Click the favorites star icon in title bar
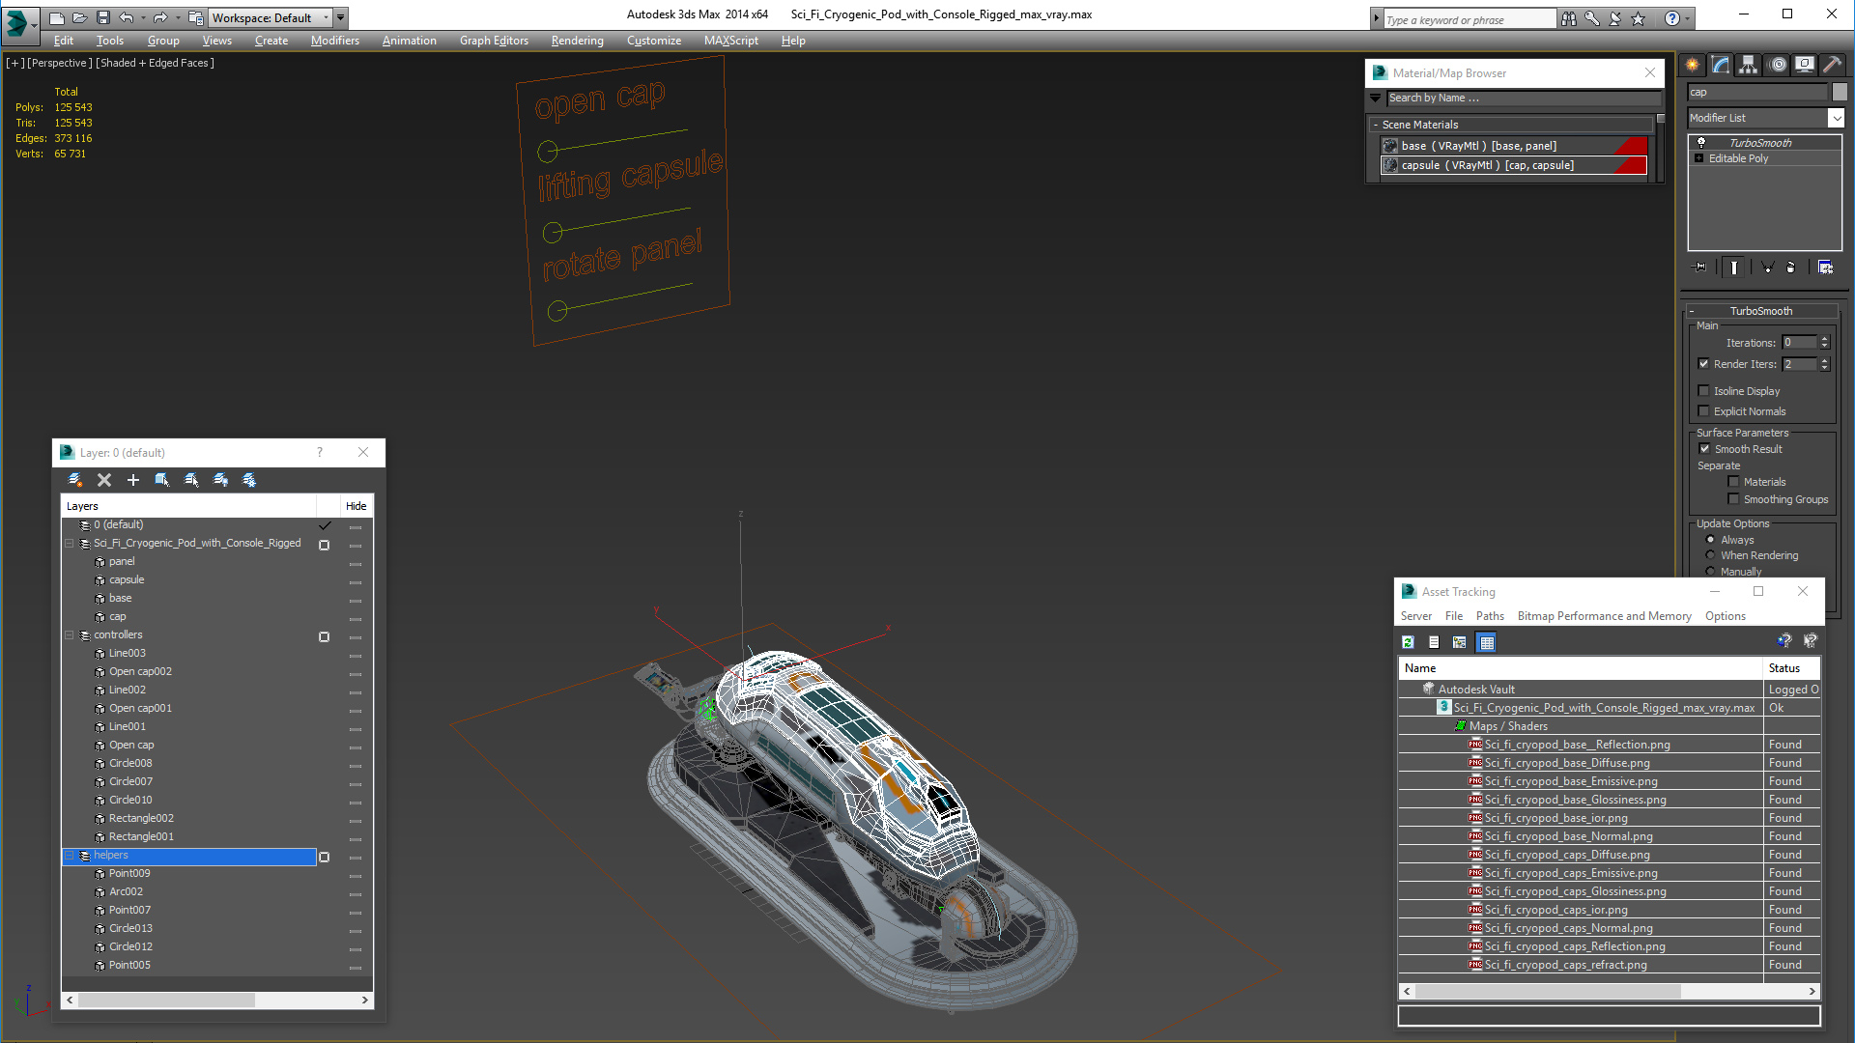This screenshot has width=1855, height=1043. click(1639, 18)
